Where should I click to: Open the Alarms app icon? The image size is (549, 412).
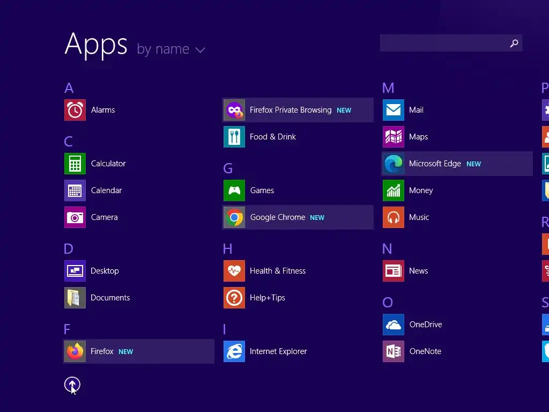coord(75,110)
